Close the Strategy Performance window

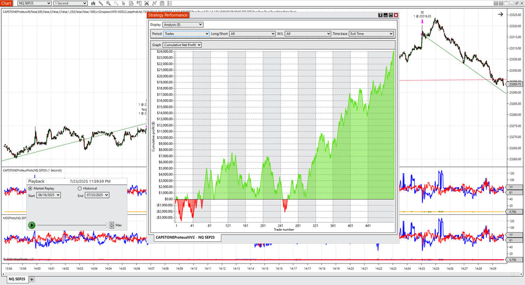point(396,15)
